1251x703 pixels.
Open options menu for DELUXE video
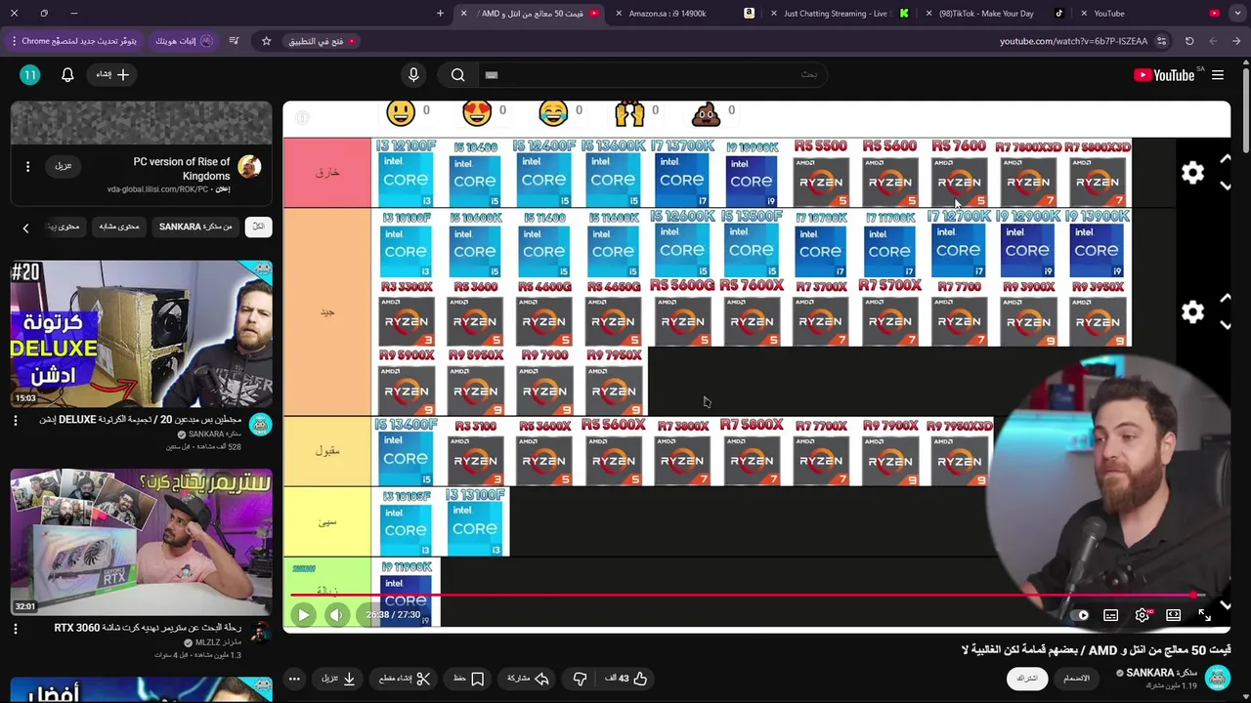[x=15, y=420]
